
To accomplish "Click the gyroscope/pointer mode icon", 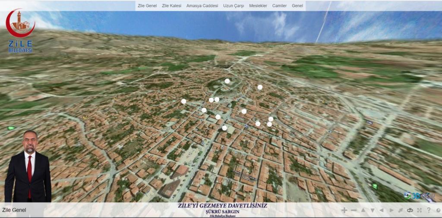I will point(401,210).
